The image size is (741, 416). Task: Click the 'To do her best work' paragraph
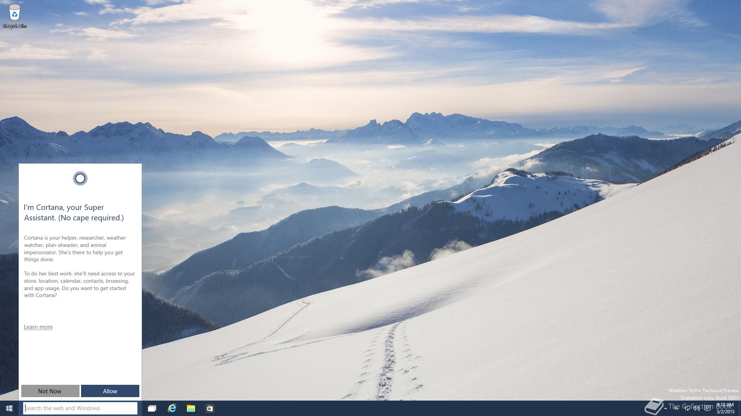point(80,284)
